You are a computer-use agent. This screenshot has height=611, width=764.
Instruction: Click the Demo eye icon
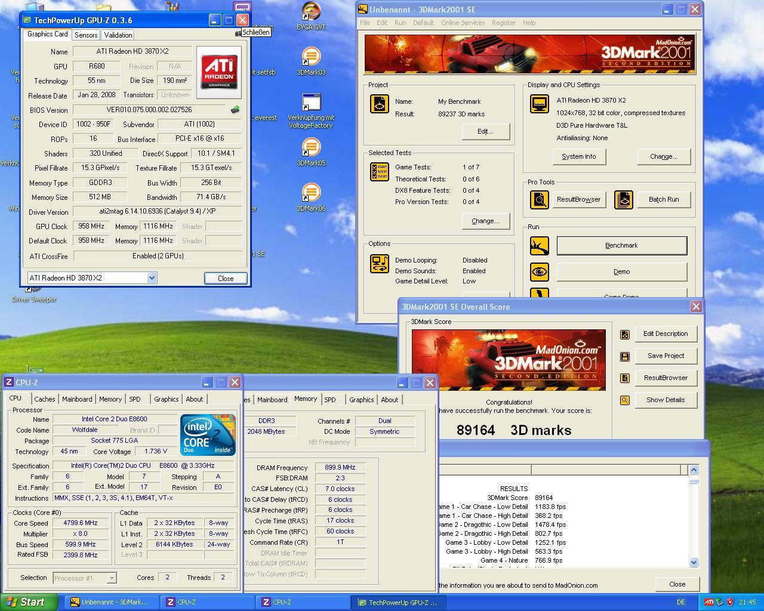tap(539, 272)
